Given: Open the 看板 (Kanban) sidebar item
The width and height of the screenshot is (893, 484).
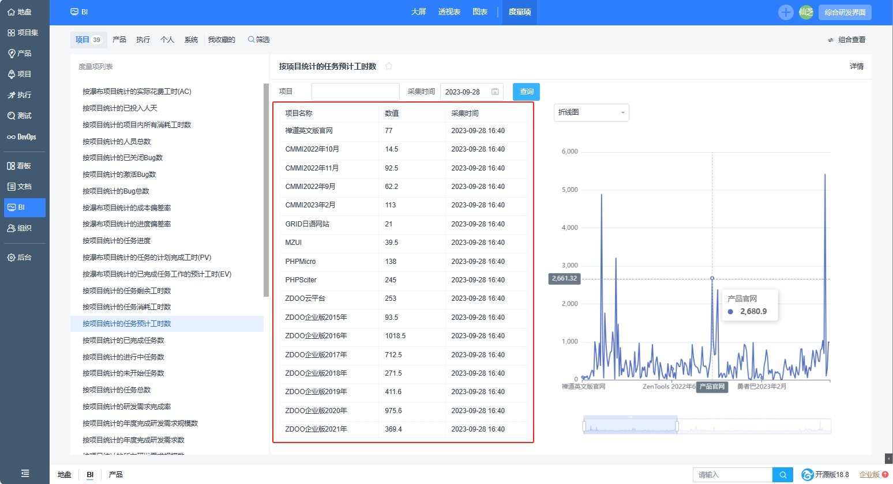Looking at the screenshot, I should tap(20, 166).
